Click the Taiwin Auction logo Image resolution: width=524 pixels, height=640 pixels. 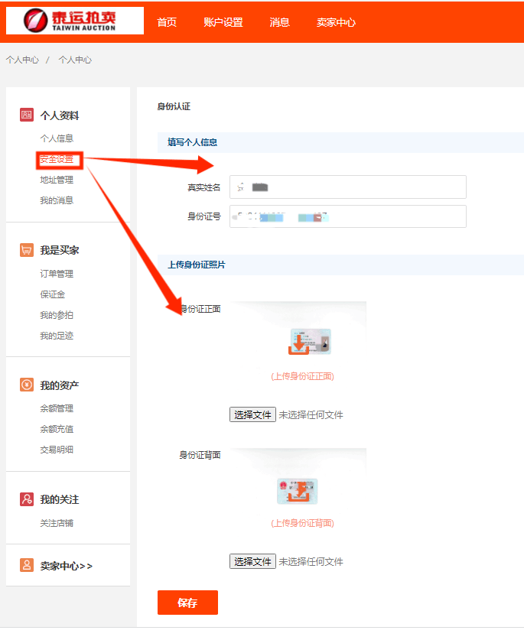(x=74, y=21)
